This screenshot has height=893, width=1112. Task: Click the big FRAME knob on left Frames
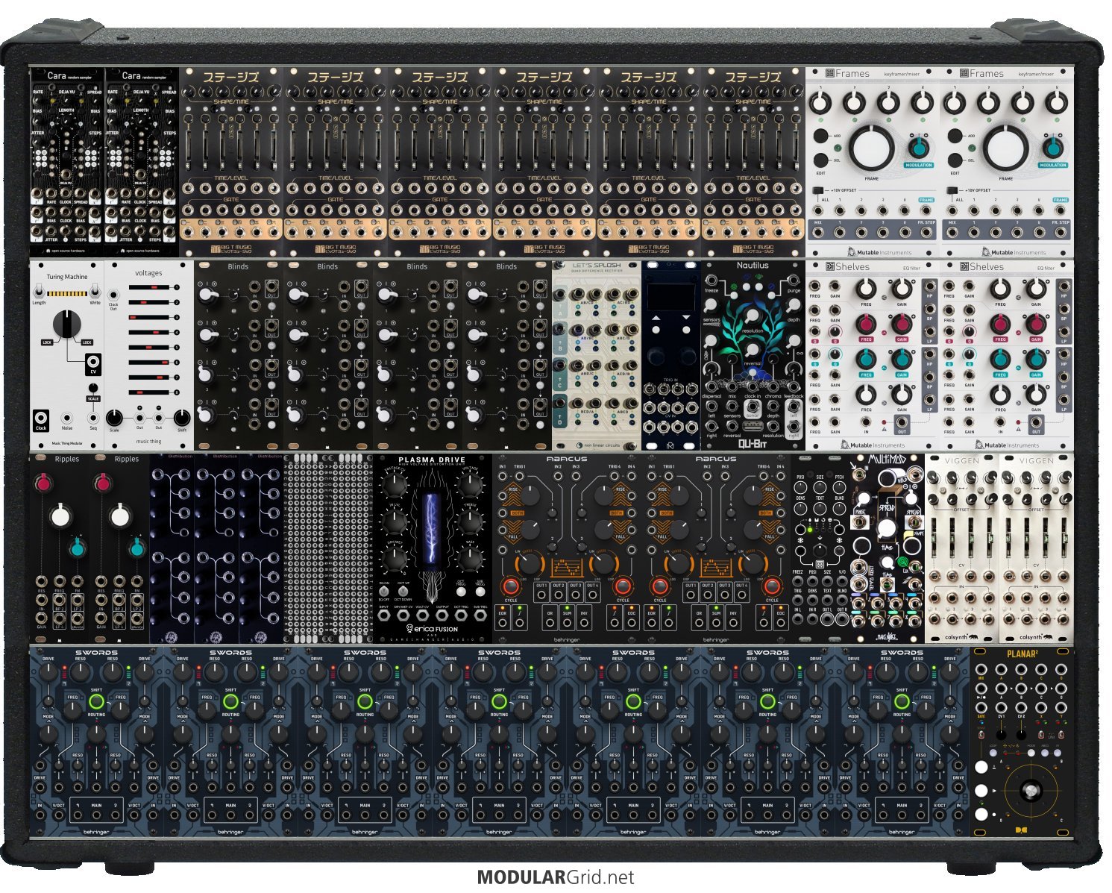pyautogui.click(x=871, y=148)
